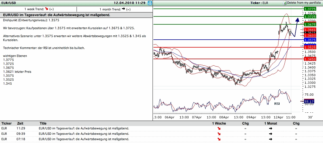Screen dimensions: 323x143
Task: Click the red 1.3641 chart price label
Action: [x=310, y=30]
